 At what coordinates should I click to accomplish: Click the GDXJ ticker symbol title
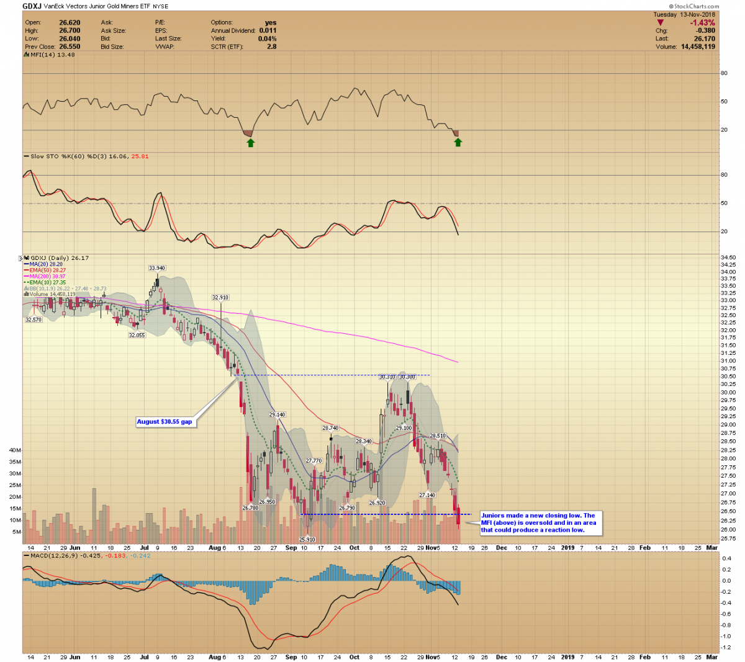point(32,6)
